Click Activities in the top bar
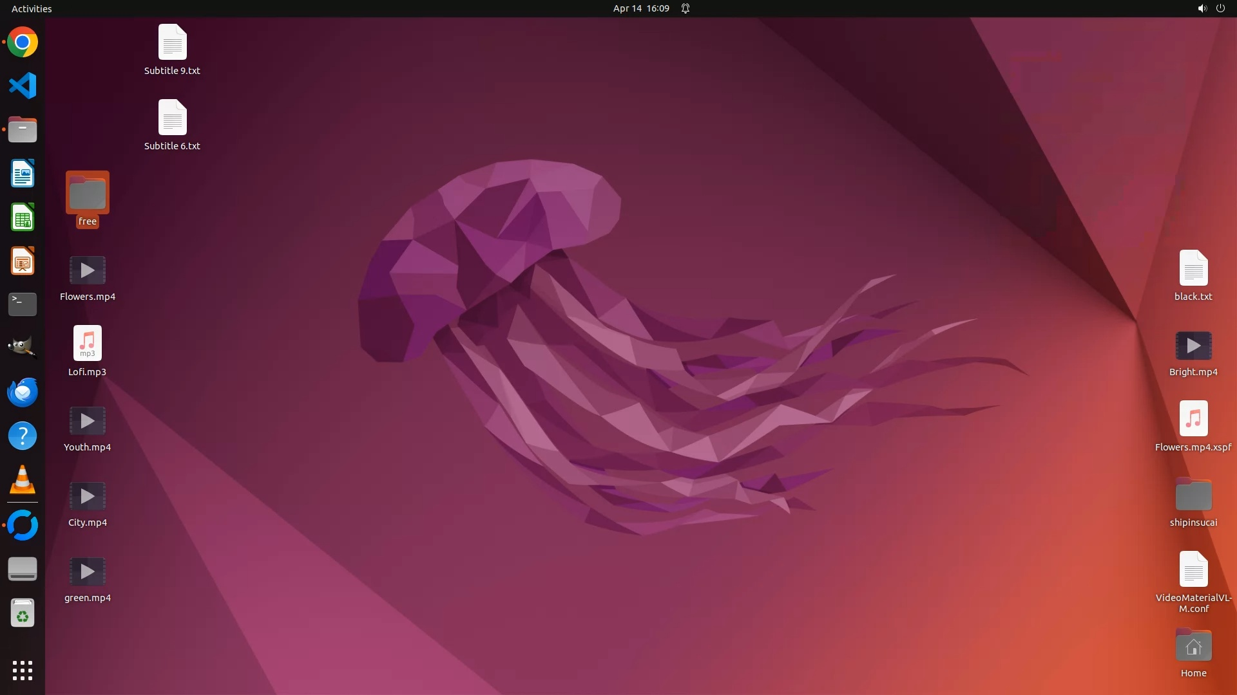Image resolution: width=1237 pixels, height=695 pixels. [32, 8]
